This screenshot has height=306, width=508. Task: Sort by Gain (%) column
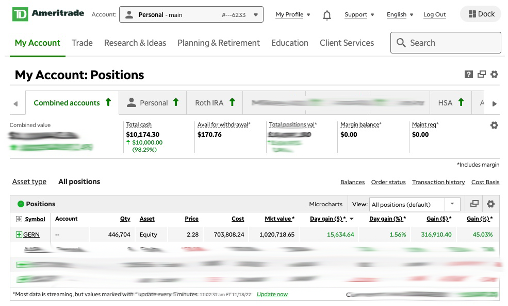point(480,219)
